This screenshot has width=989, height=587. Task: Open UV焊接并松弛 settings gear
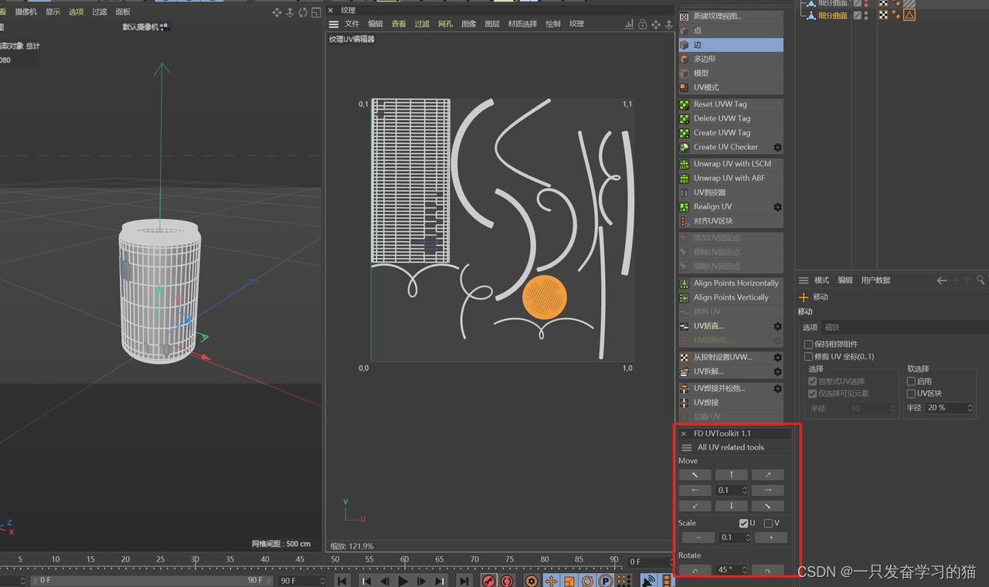coord(777,389)
